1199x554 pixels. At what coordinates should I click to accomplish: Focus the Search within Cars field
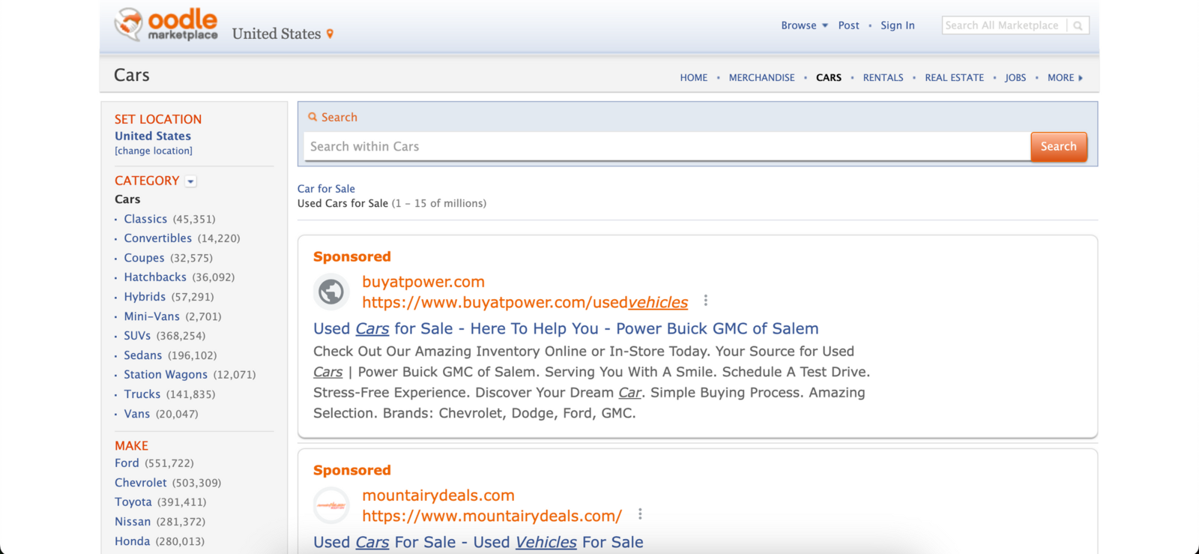pyautogui.click(x=667, y=146)
